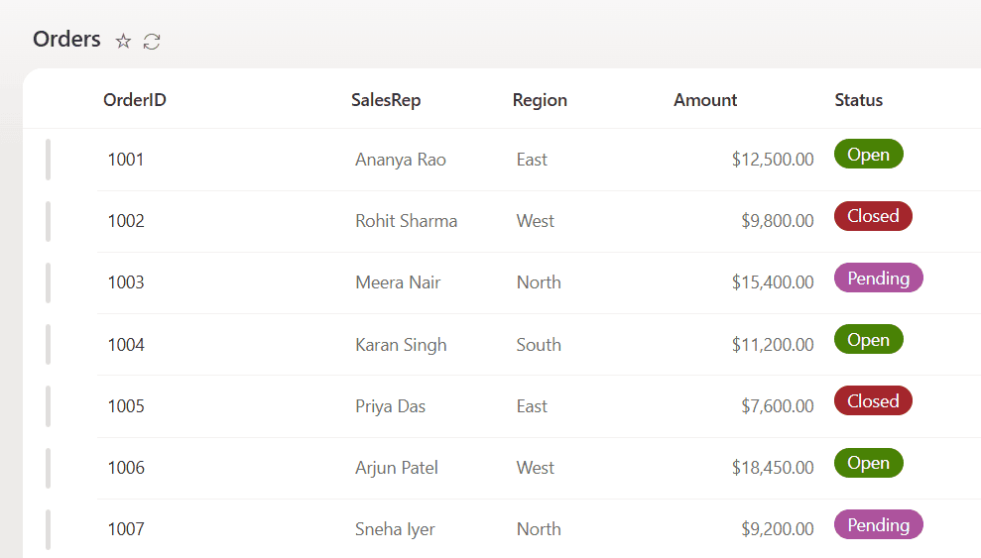This screenshot has height=558, width=981.
Task: Click the Amount column header
Action: point(705,100)
